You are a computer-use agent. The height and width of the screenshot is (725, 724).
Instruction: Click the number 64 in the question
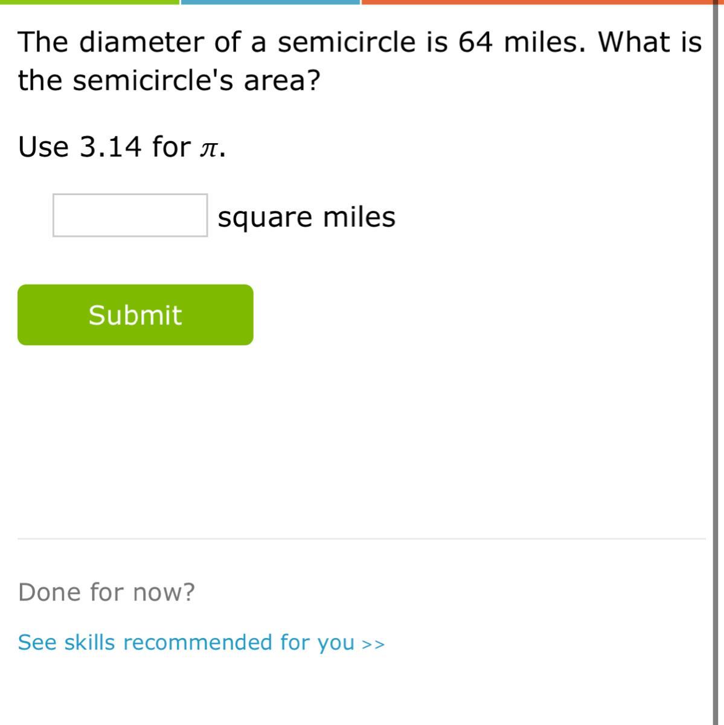click(476, 42)
